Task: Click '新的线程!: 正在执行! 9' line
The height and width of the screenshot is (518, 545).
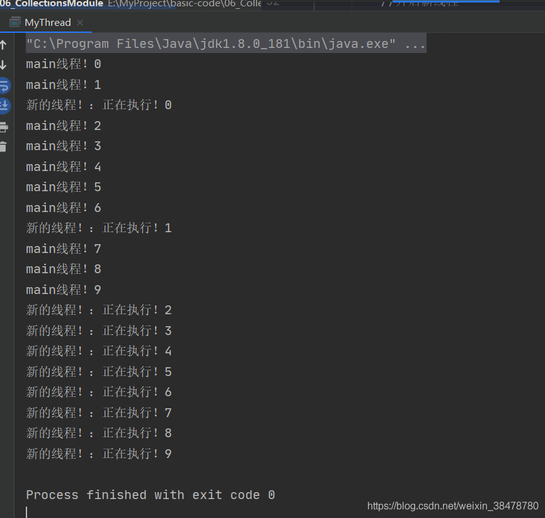Action: coord(99,454)
